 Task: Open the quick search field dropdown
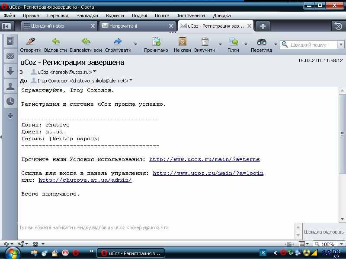pyautogui.click(x=341, y=45)
